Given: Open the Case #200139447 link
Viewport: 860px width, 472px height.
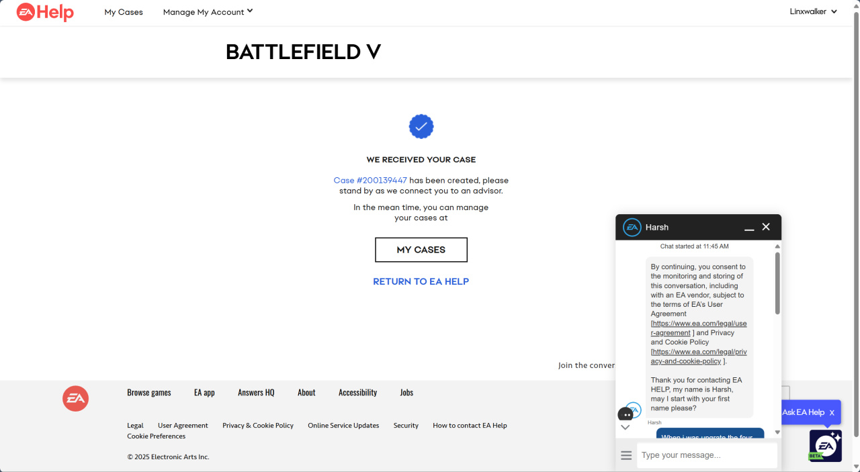Looking at the screenshot, I should (370, 181).
